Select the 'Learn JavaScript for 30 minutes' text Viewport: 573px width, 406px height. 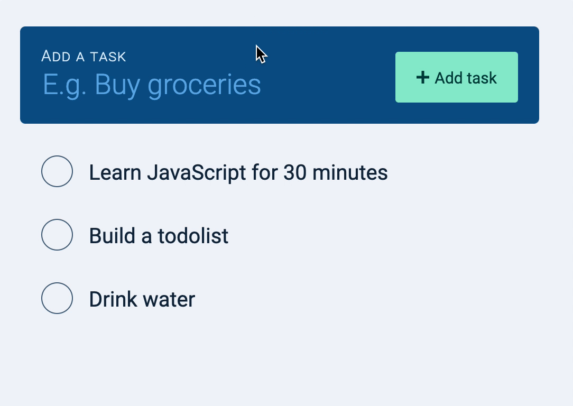[238, 172]
